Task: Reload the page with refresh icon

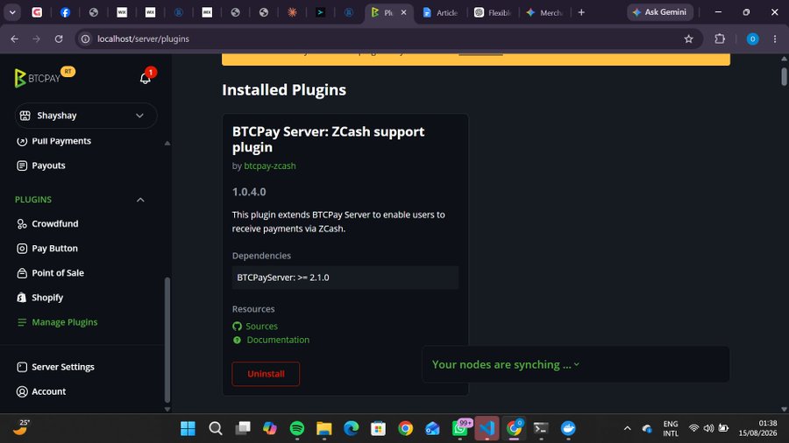Action: click(59, 39)
